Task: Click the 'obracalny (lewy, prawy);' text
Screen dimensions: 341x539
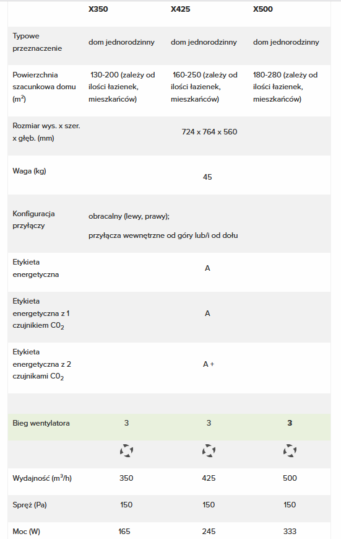Action: (129, 216)
